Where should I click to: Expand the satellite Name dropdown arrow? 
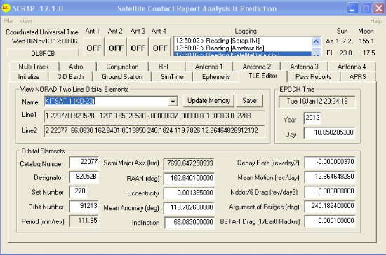[173, 102]
